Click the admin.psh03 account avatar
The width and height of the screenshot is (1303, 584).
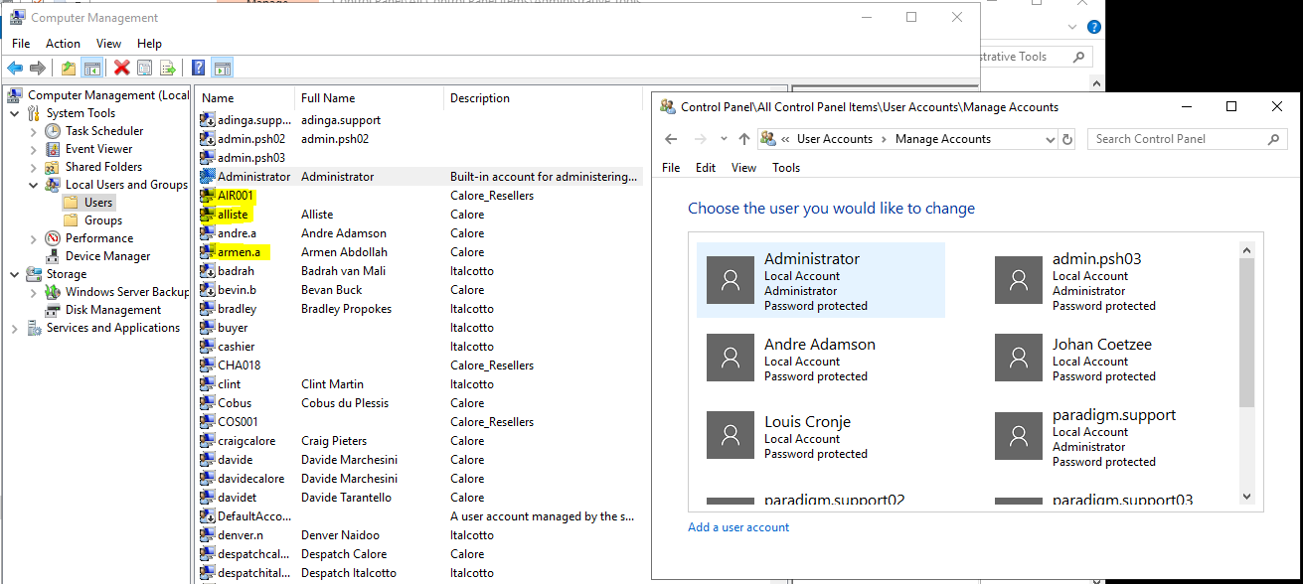[1019, 279]
